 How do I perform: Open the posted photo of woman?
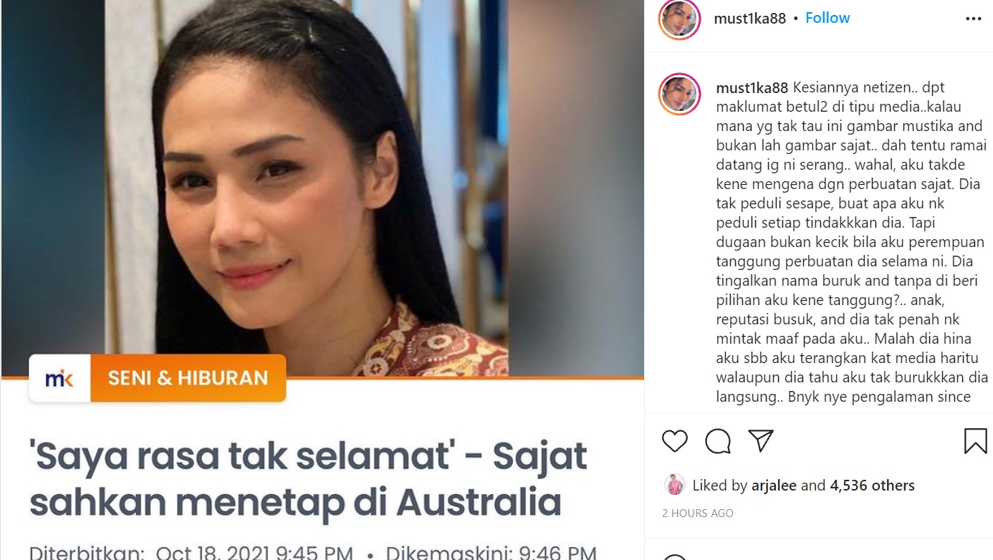pos(322,188)
